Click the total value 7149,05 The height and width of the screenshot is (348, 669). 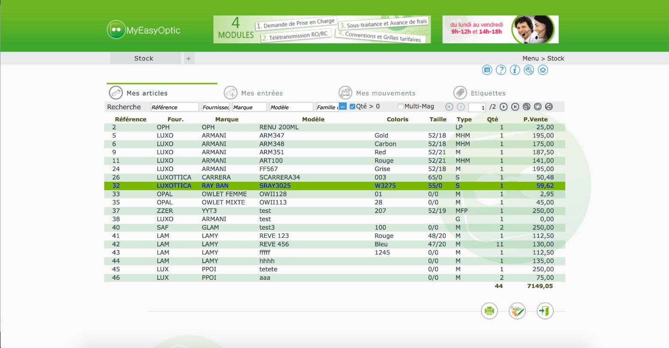[x=540, y=286]
